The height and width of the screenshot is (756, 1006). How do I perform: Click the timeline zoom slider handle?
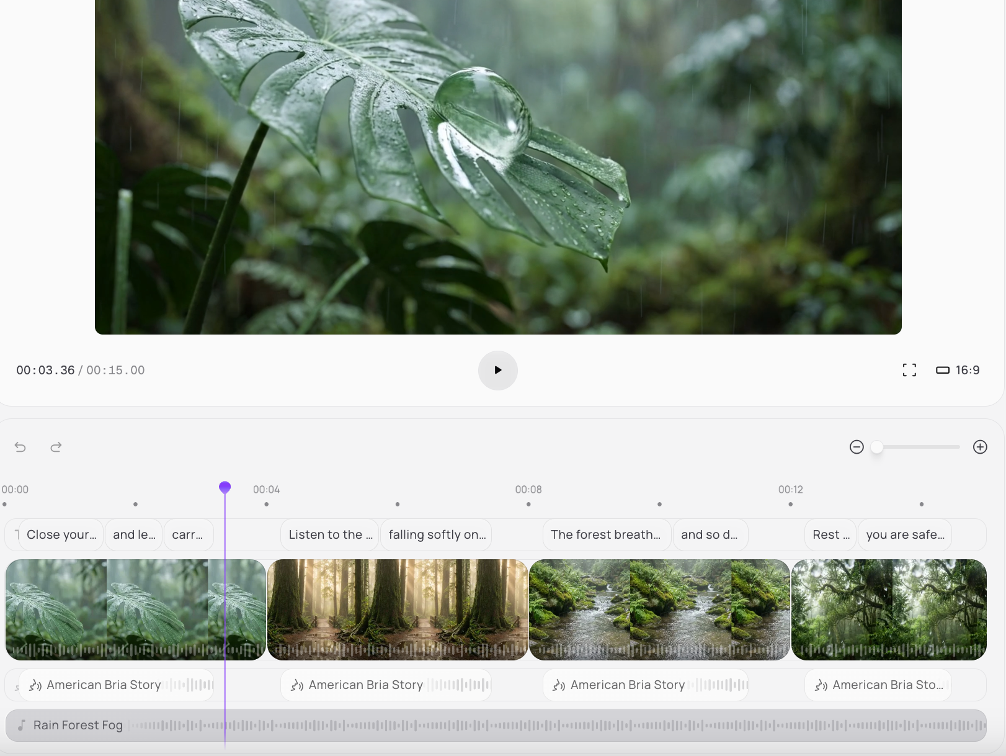point(877,447)
